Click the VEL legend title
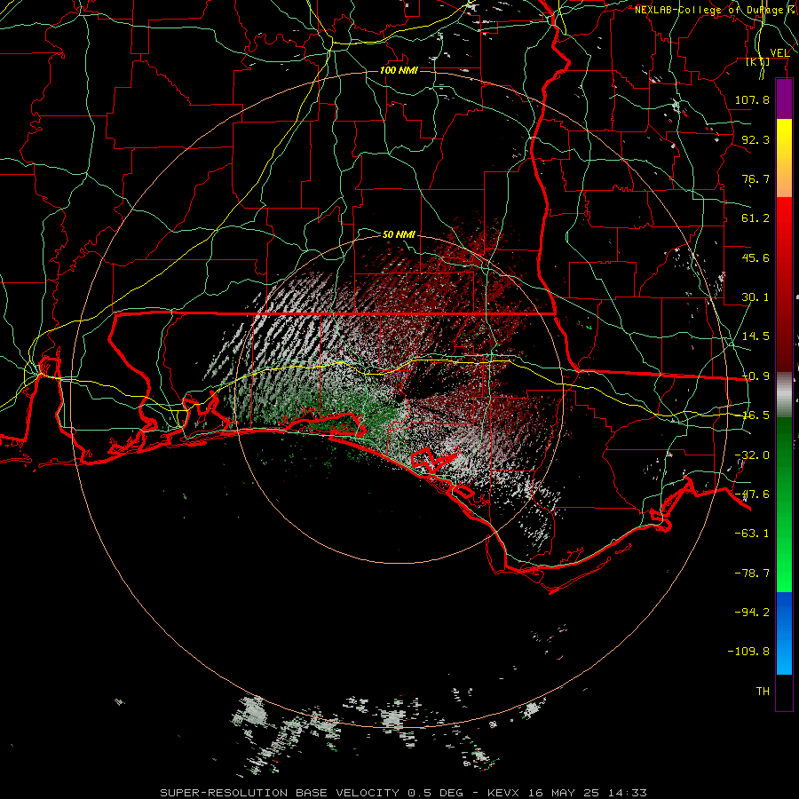 tap(779, 52)
